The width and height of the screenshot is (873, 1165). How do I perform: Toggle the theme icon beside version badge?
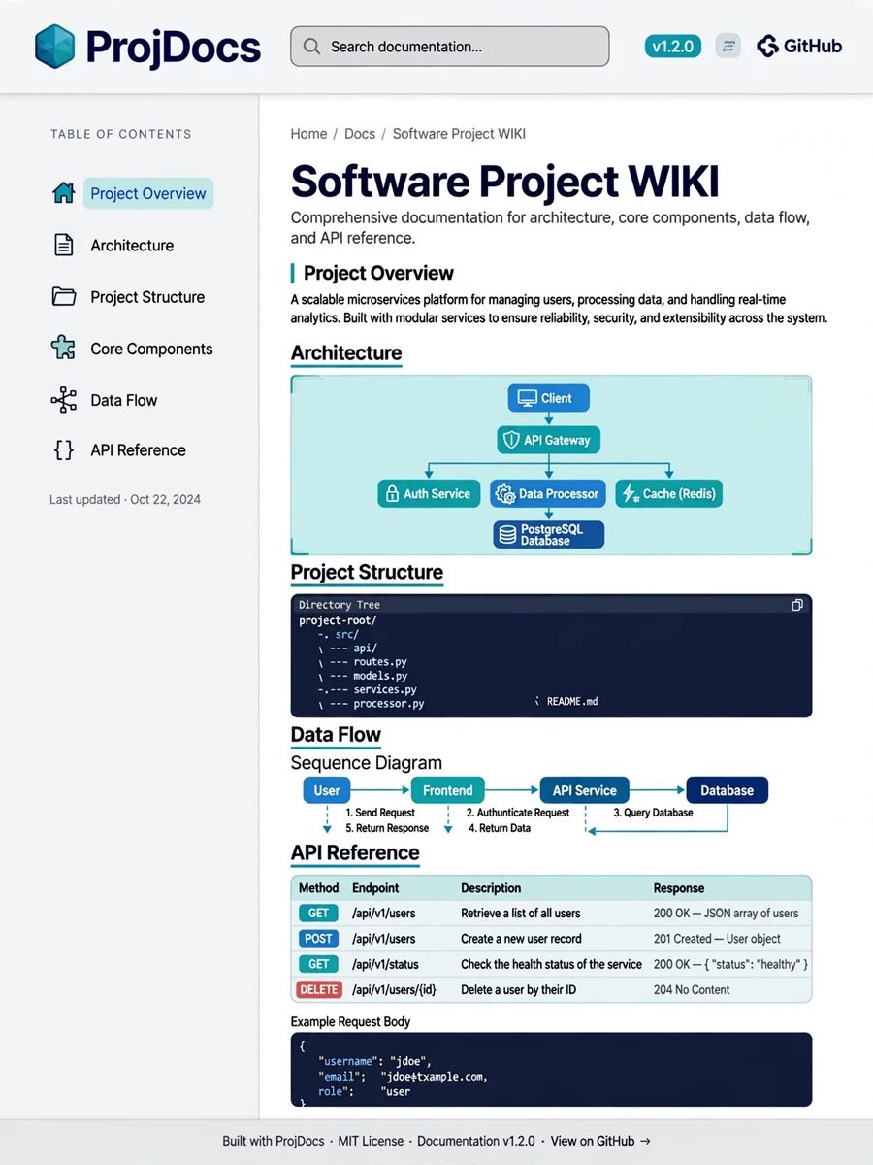(x=728, y=46)
